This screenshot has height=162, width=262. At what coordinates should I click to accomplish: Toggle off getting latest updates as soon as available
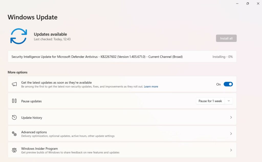point(228,84)
